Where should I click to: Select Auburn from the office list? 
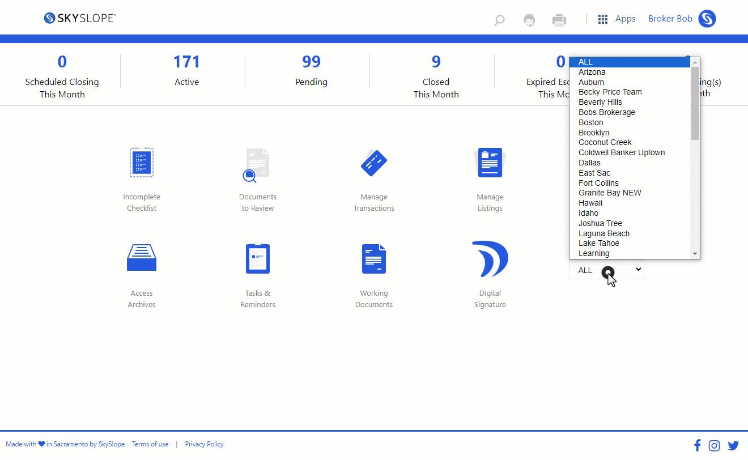coord(630,82)
